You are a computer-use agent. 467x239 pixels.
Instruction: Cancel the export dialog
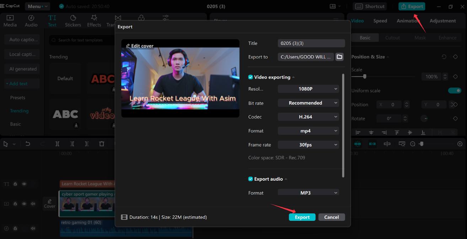point(331,217)
